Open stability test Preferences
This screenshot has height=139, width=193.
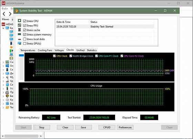click(x=125, y=127)
